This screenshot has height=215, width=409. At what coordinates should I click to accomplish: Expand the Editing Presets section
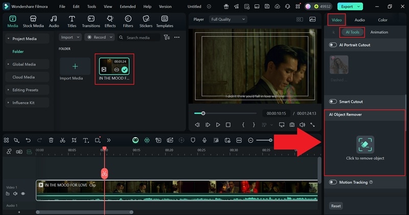tap(8, 90)
